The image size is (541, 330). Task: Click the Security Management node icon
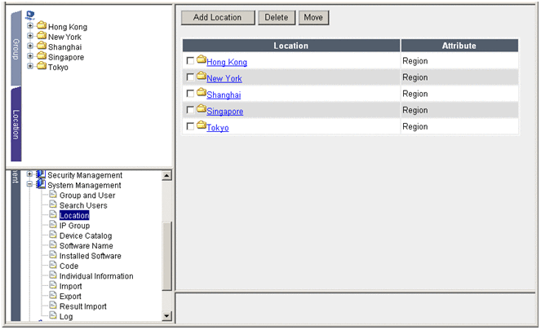pos(41,175)
